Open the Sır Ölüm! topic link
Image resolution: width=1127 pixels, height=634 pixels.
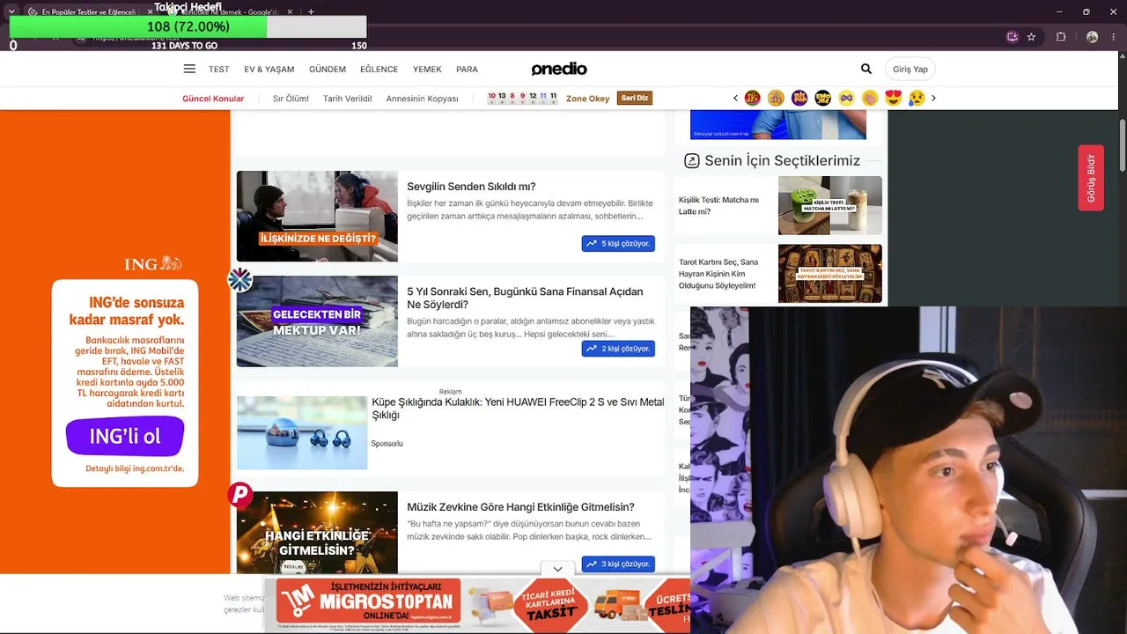[291, 99]
